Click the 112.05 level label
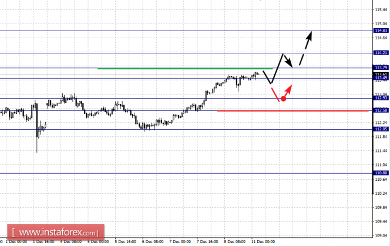 pyautogui.click(x=381, y=129)
